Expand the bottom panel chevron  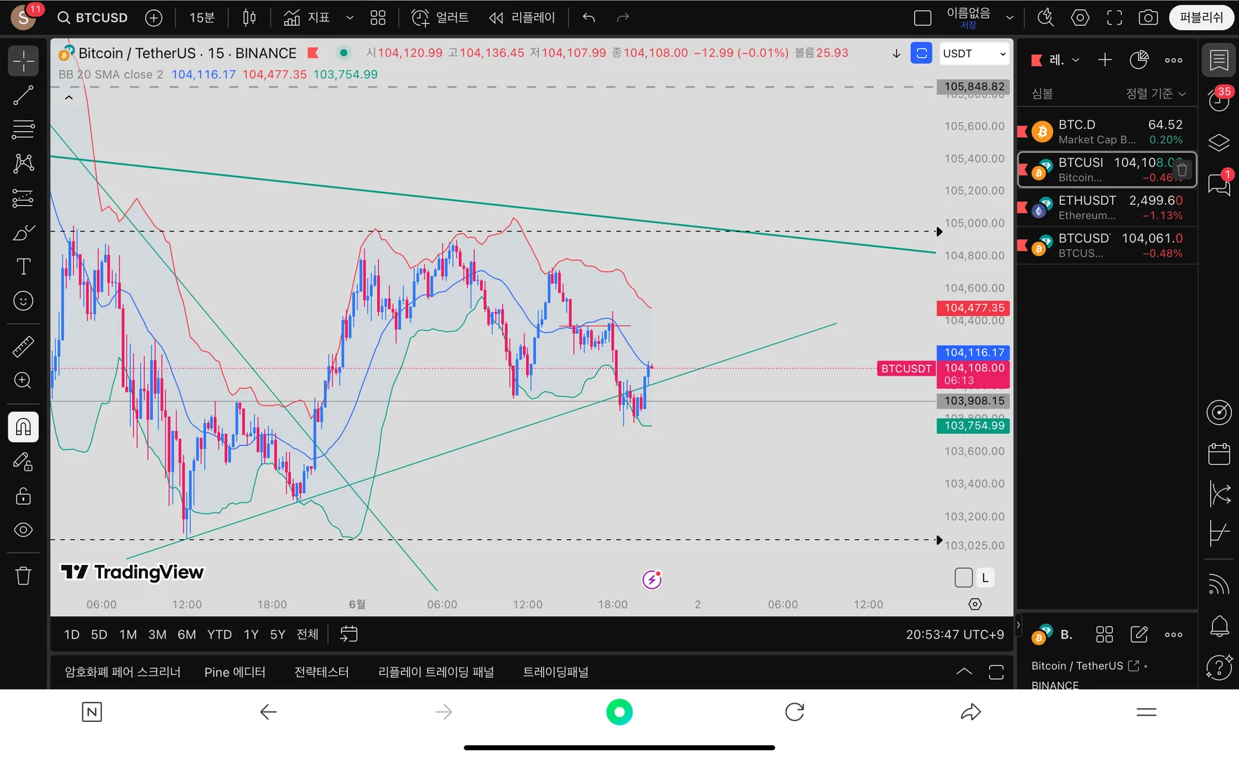964,672
